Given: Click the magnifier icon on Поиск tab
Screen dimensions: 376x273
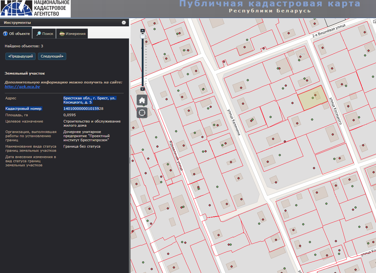Looking at the screenshot, I should 39,34.
